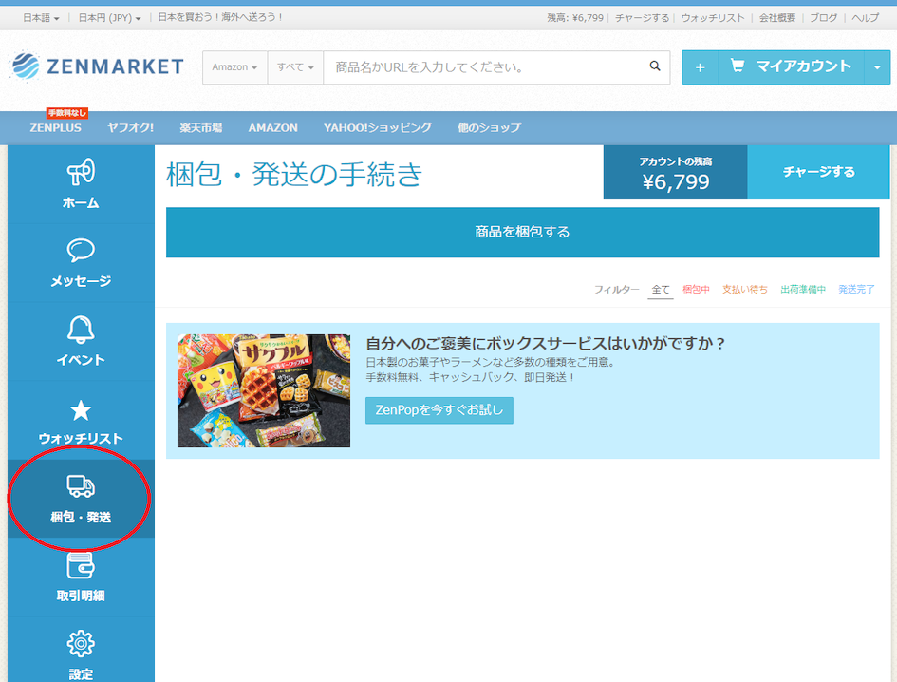Expand the マイアカウント dropdown arrow
Viewport: 897px width, 682px height.
(x=877, y=67)
